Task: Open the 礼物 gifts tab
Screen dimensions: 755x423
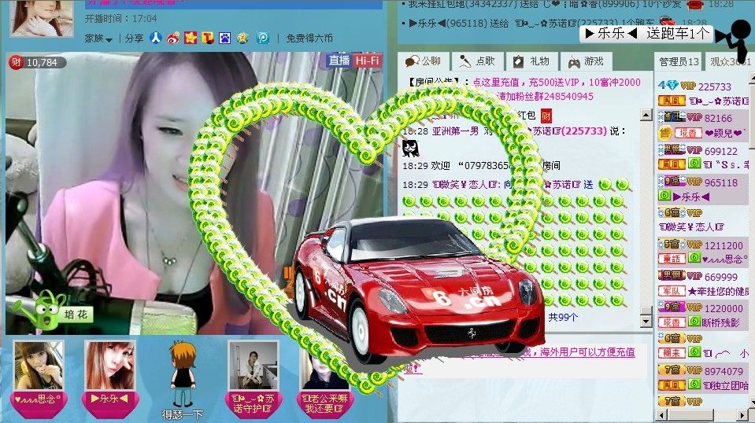Action: click(x=531, y=61)
